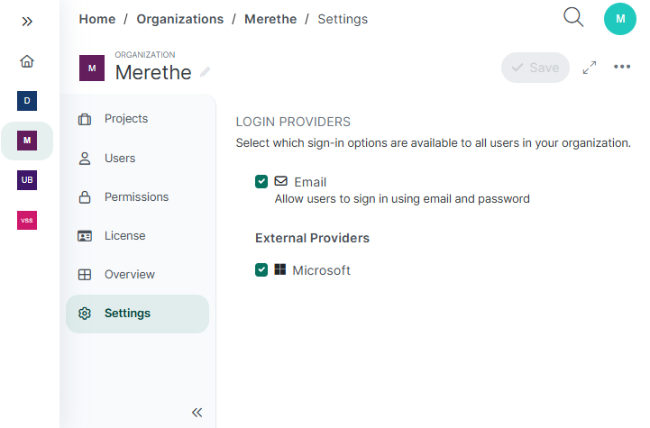Open the Merethe breadcrumb link
650x428 pixels.
click(x=270, y=19)
